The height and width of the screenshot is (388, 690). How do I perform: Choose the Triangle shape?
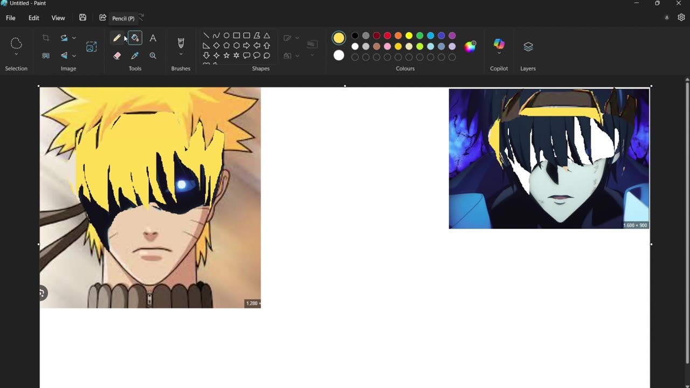click(267, 36)
